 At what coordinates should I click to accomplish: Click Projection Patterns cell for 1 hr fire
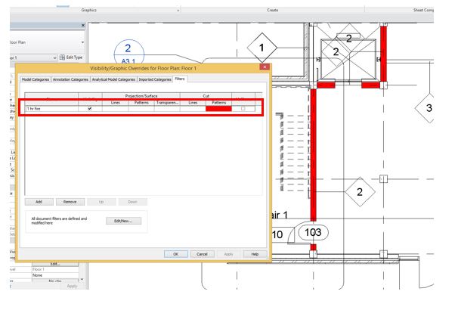[141, 109]
